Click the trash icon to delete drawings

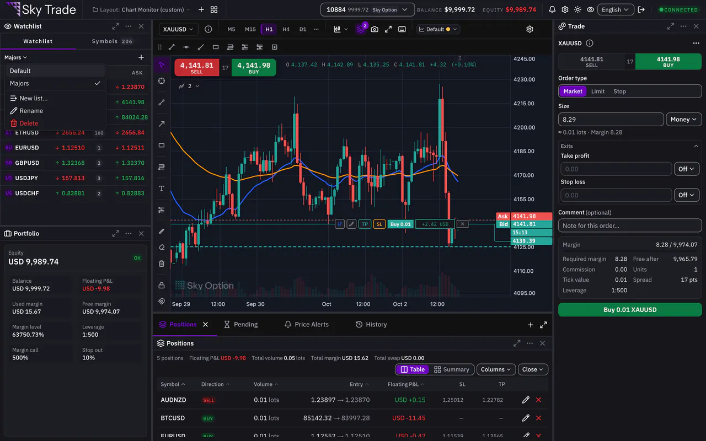click(x=162, y=263)
